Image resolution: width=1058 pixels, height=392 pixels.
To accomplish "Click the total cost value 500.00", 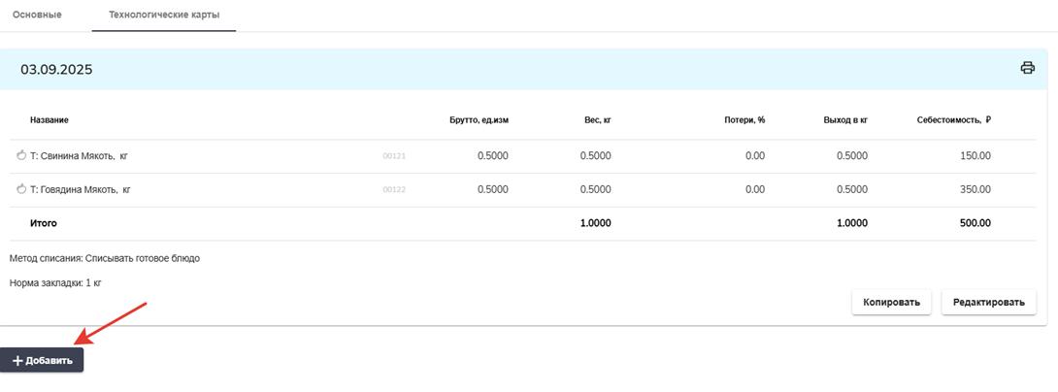I will [973, 223].
